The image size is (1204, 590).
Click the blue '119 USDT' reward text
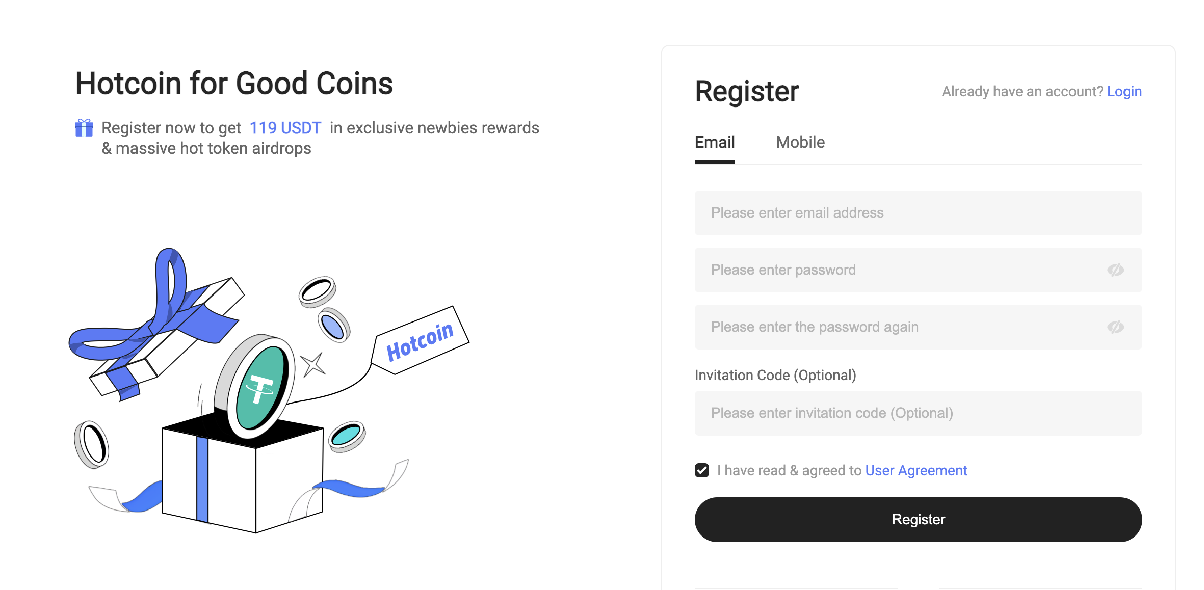coord(285,128)
